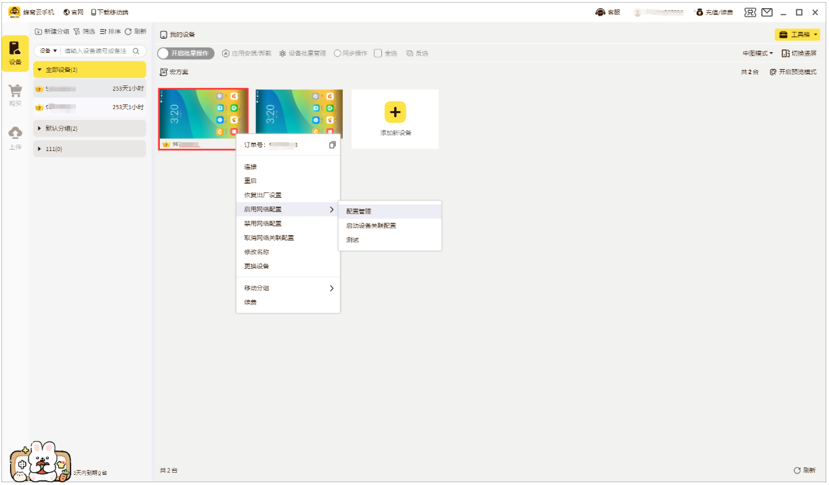This screenshot has height=485, width=829.
Task: Create a group via 新建分组
Action: [51, 30]
